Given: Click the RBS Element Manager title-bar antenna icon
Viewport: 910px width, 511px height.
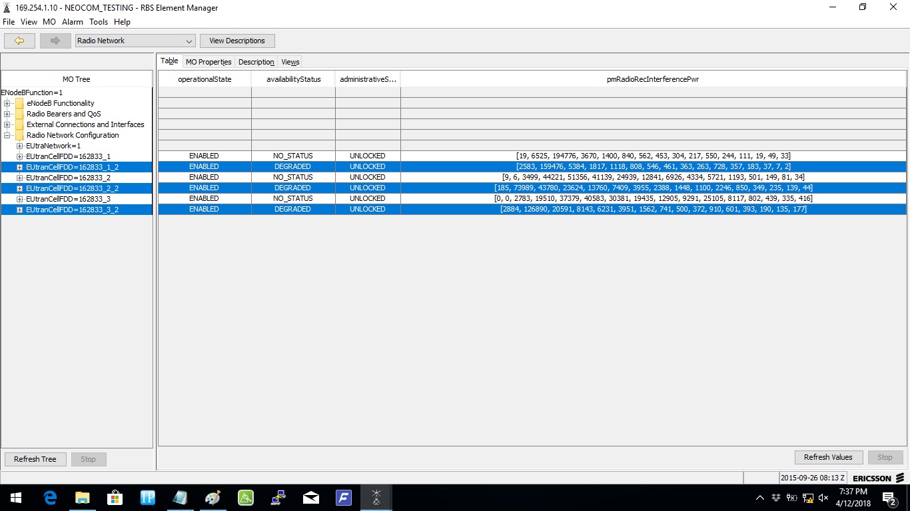Looking at the screenshot, I should coord(7,7).
